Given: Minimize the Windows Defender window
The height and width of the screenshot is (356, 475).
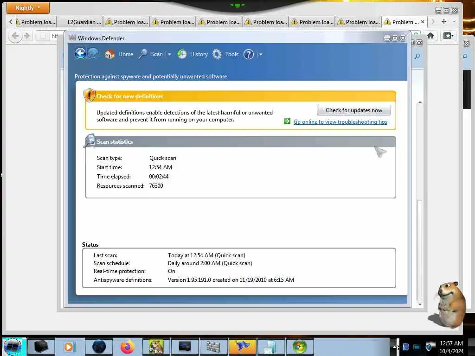Looking at the screenshot, I should (387, 38).
